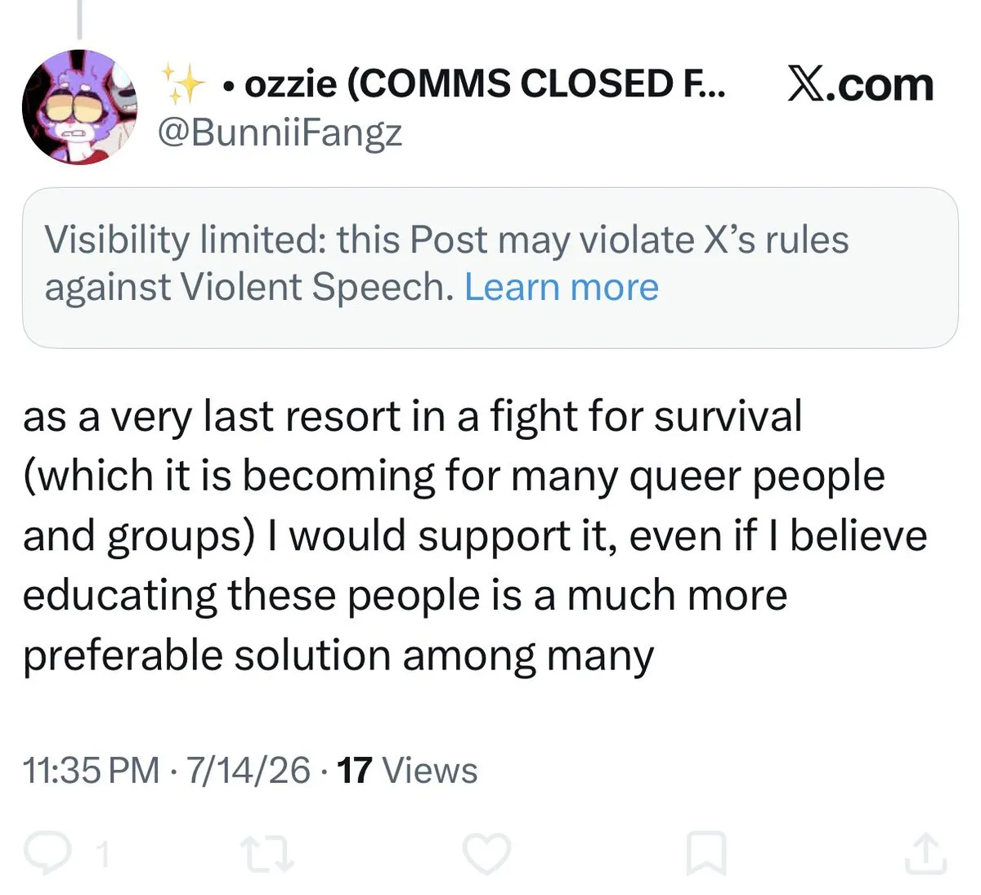Viewport: 981px width, 895px height.
Task: Select the post body text
Action: 475,536
